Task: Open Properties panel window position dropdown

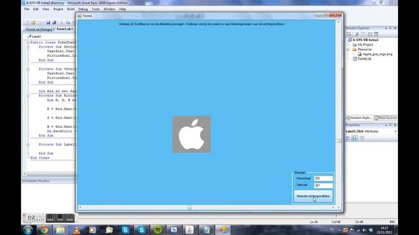Action: (386, 125)
